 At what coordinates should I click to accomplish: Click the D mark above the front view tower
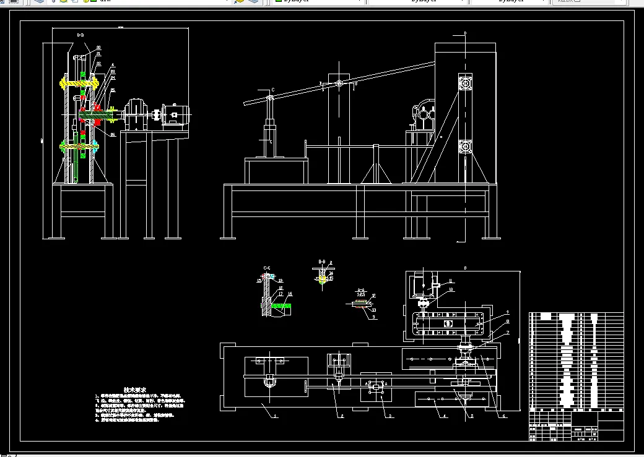[465, 33]
